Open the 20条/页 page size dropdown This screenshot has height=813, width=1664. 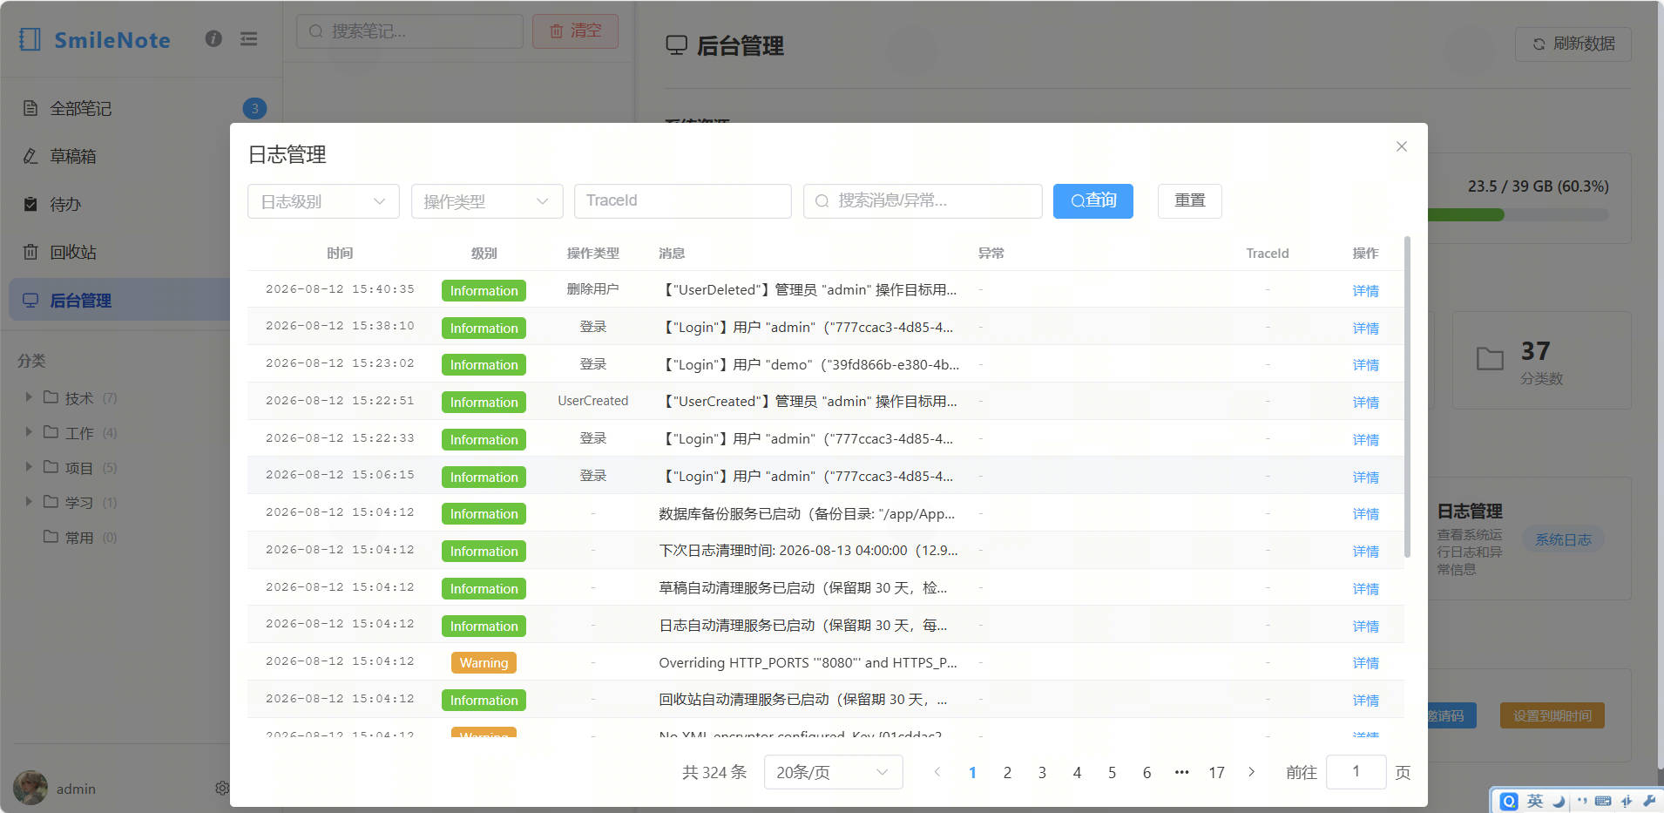pos(834,772)
